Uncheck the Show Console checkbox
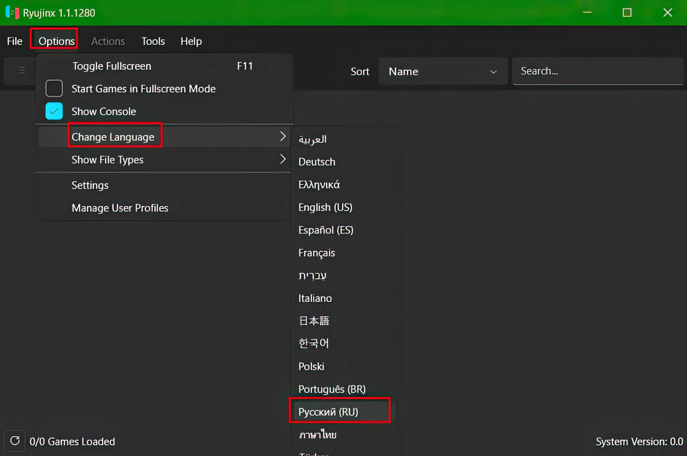 [54, 111]
